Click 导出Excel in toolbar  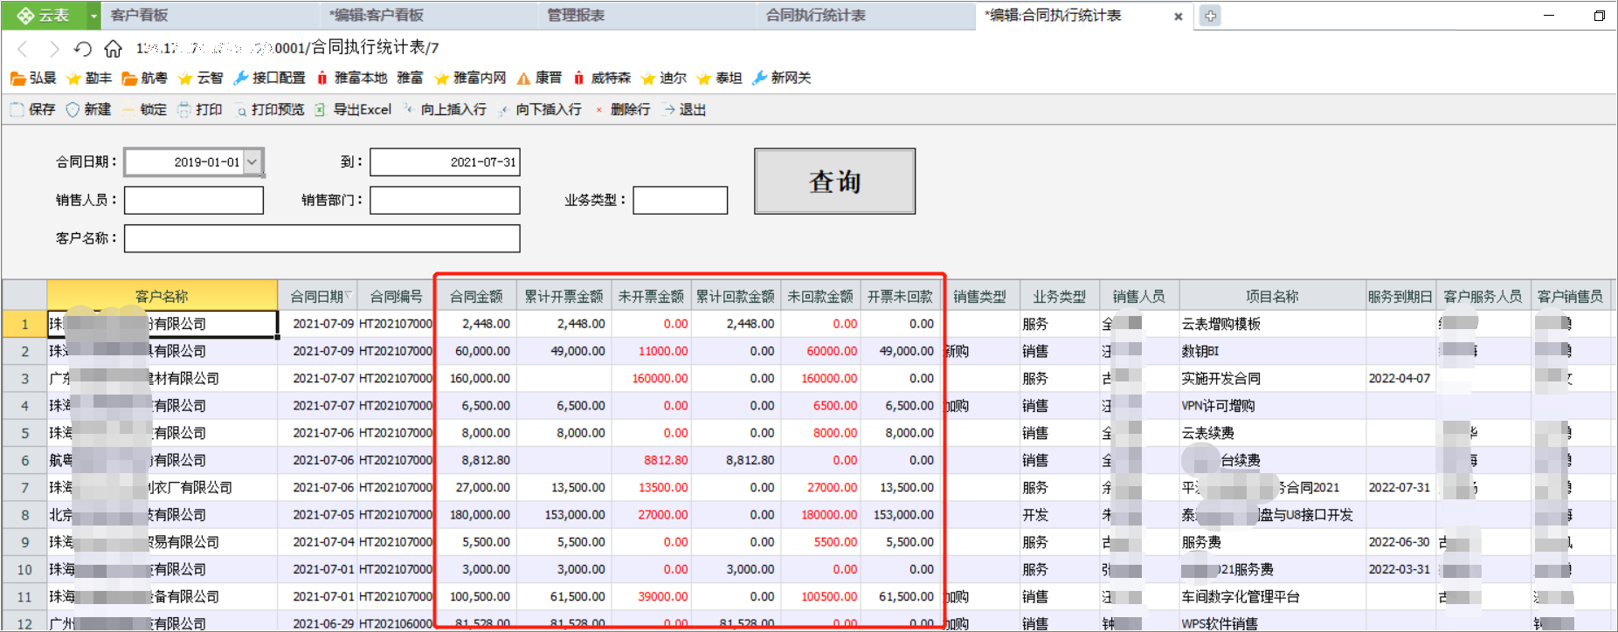[x=353, y=109]
